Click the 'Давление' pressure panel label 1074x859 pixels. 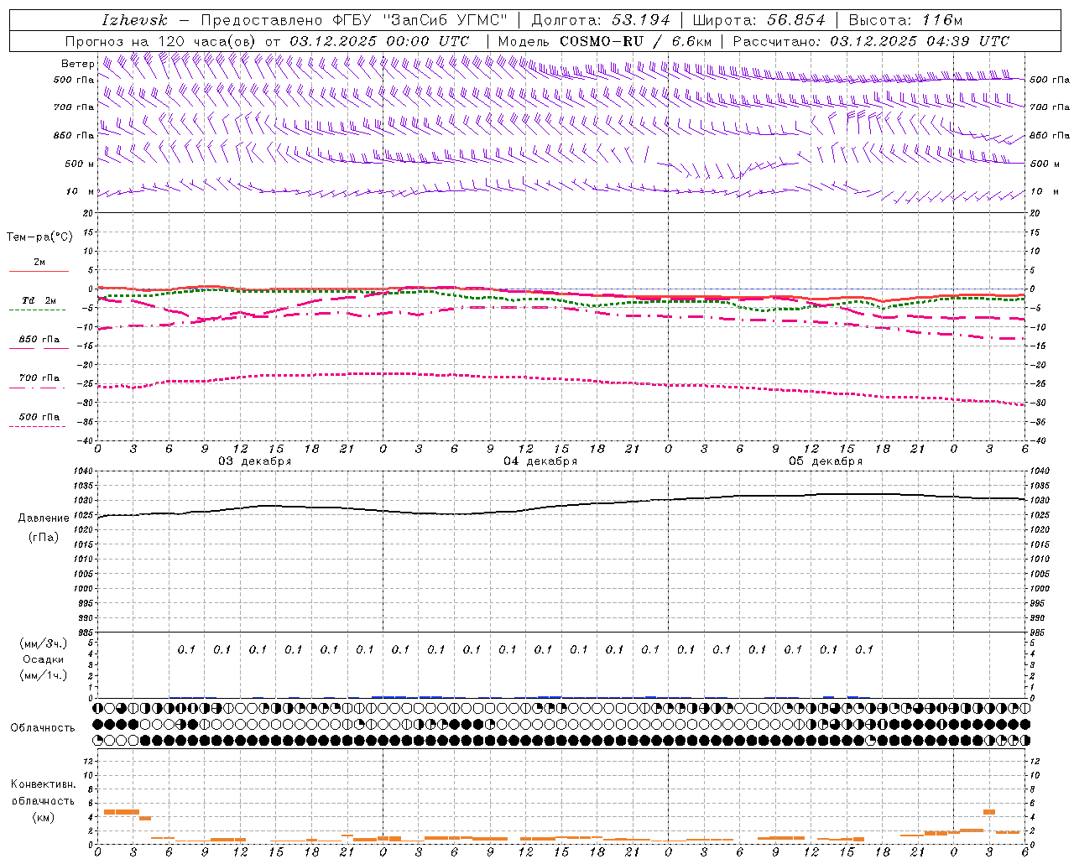44,518
